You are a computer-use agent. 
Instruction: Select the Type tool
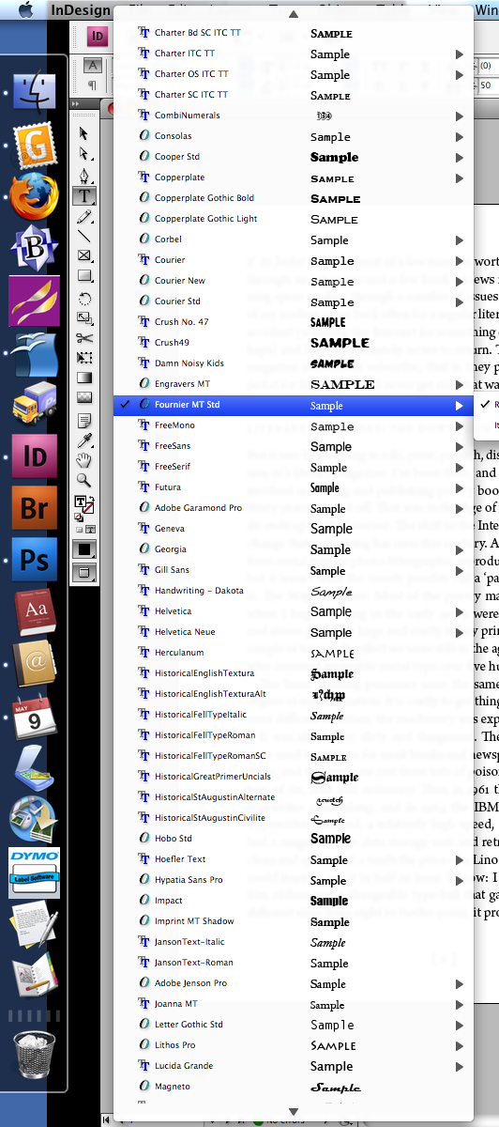(84, 195)
